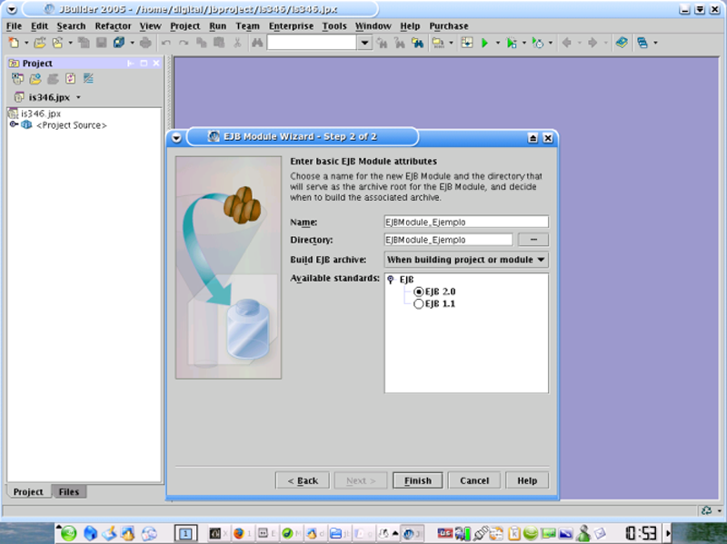Open the dropdown arrow beside Run project
The width and height of the screenshot is (727, 544).
[x=497, y=43]
